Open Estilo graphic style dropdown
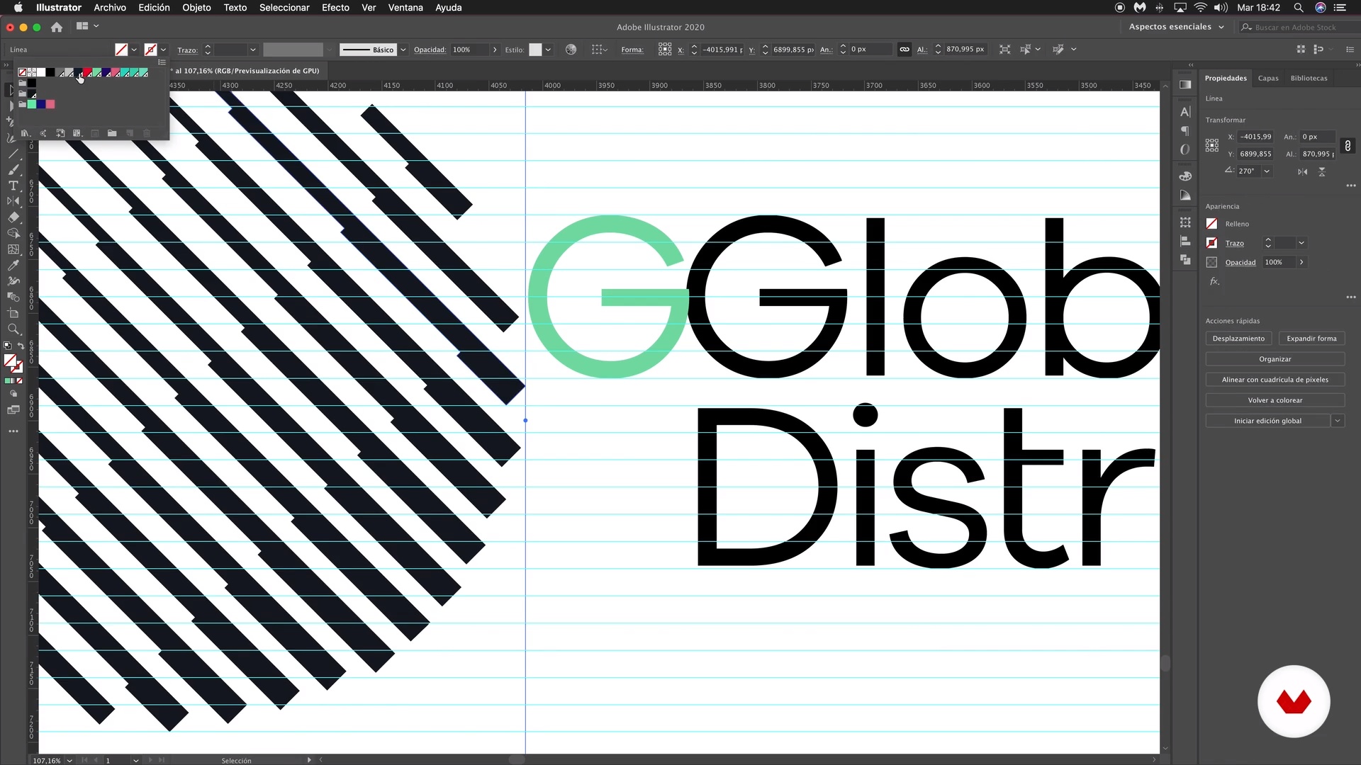The image size is (1361, 765). (x=548, y=50)
